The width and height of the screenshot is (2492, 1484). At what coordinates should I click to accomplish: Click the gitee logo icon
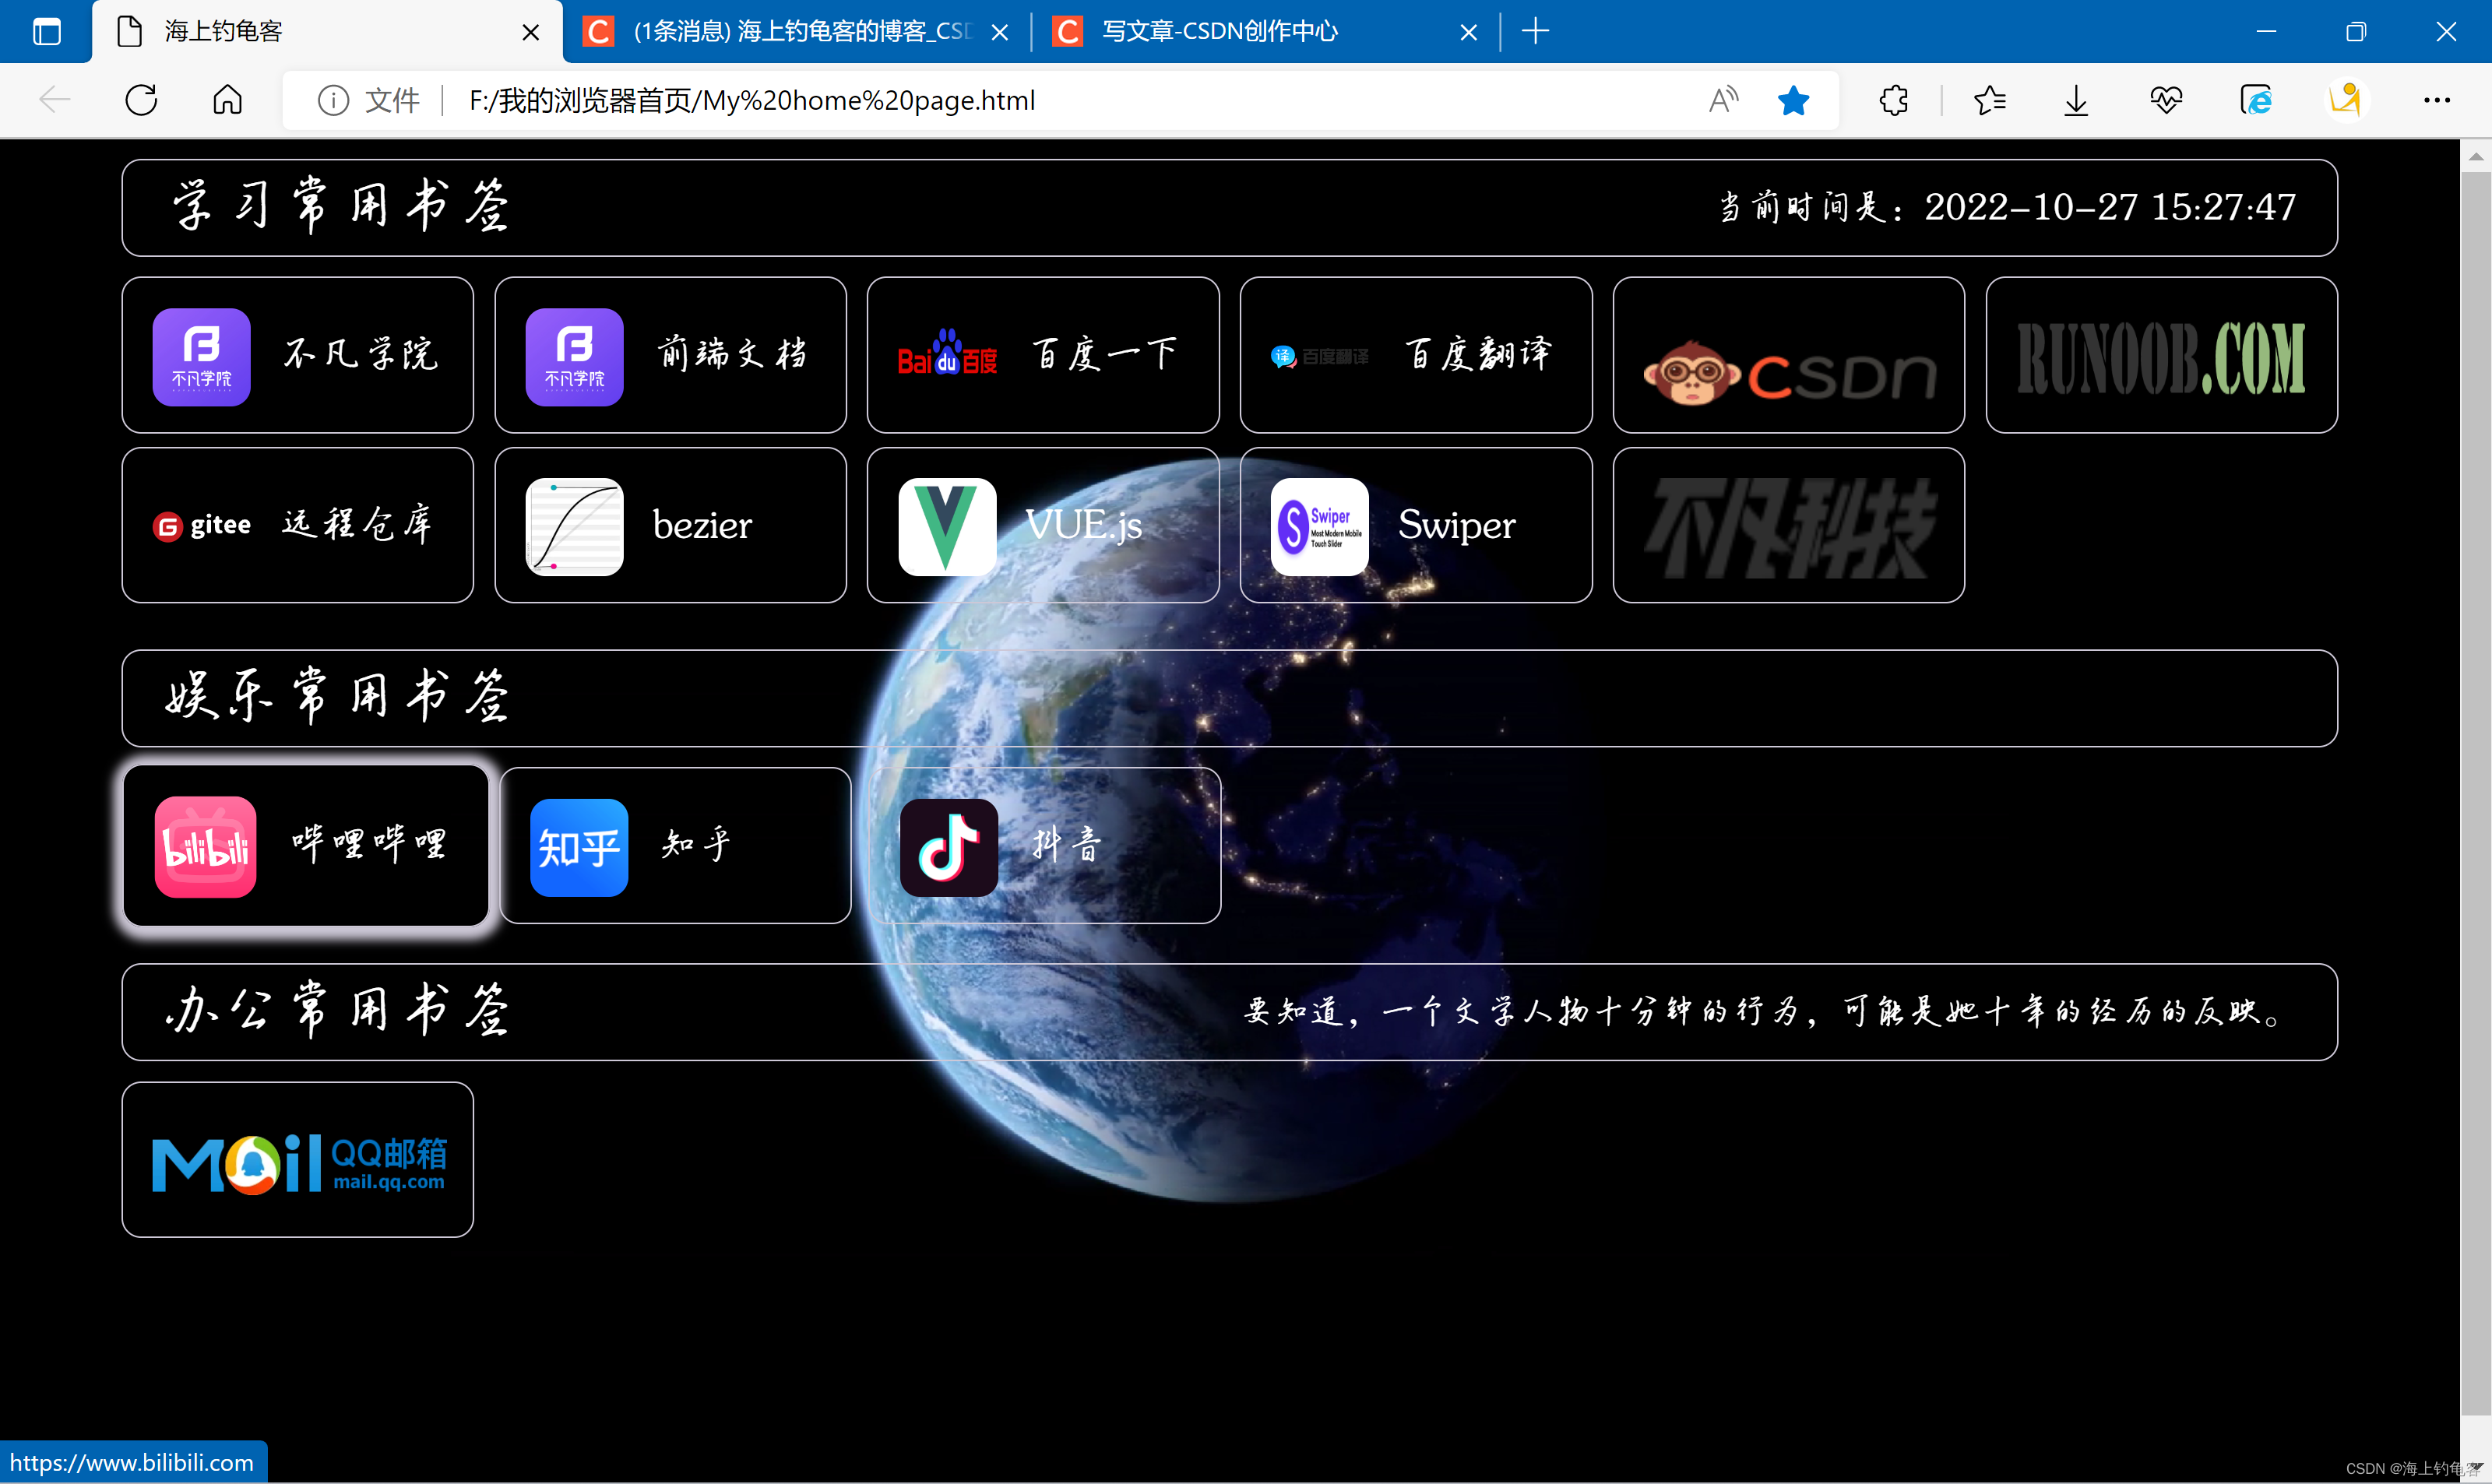point(202,525)
